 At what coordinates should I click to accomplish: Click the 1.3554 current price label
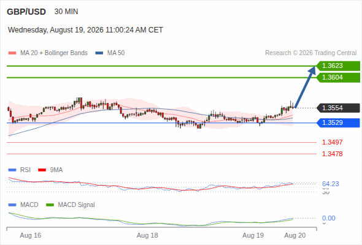[x=338, y=108]
